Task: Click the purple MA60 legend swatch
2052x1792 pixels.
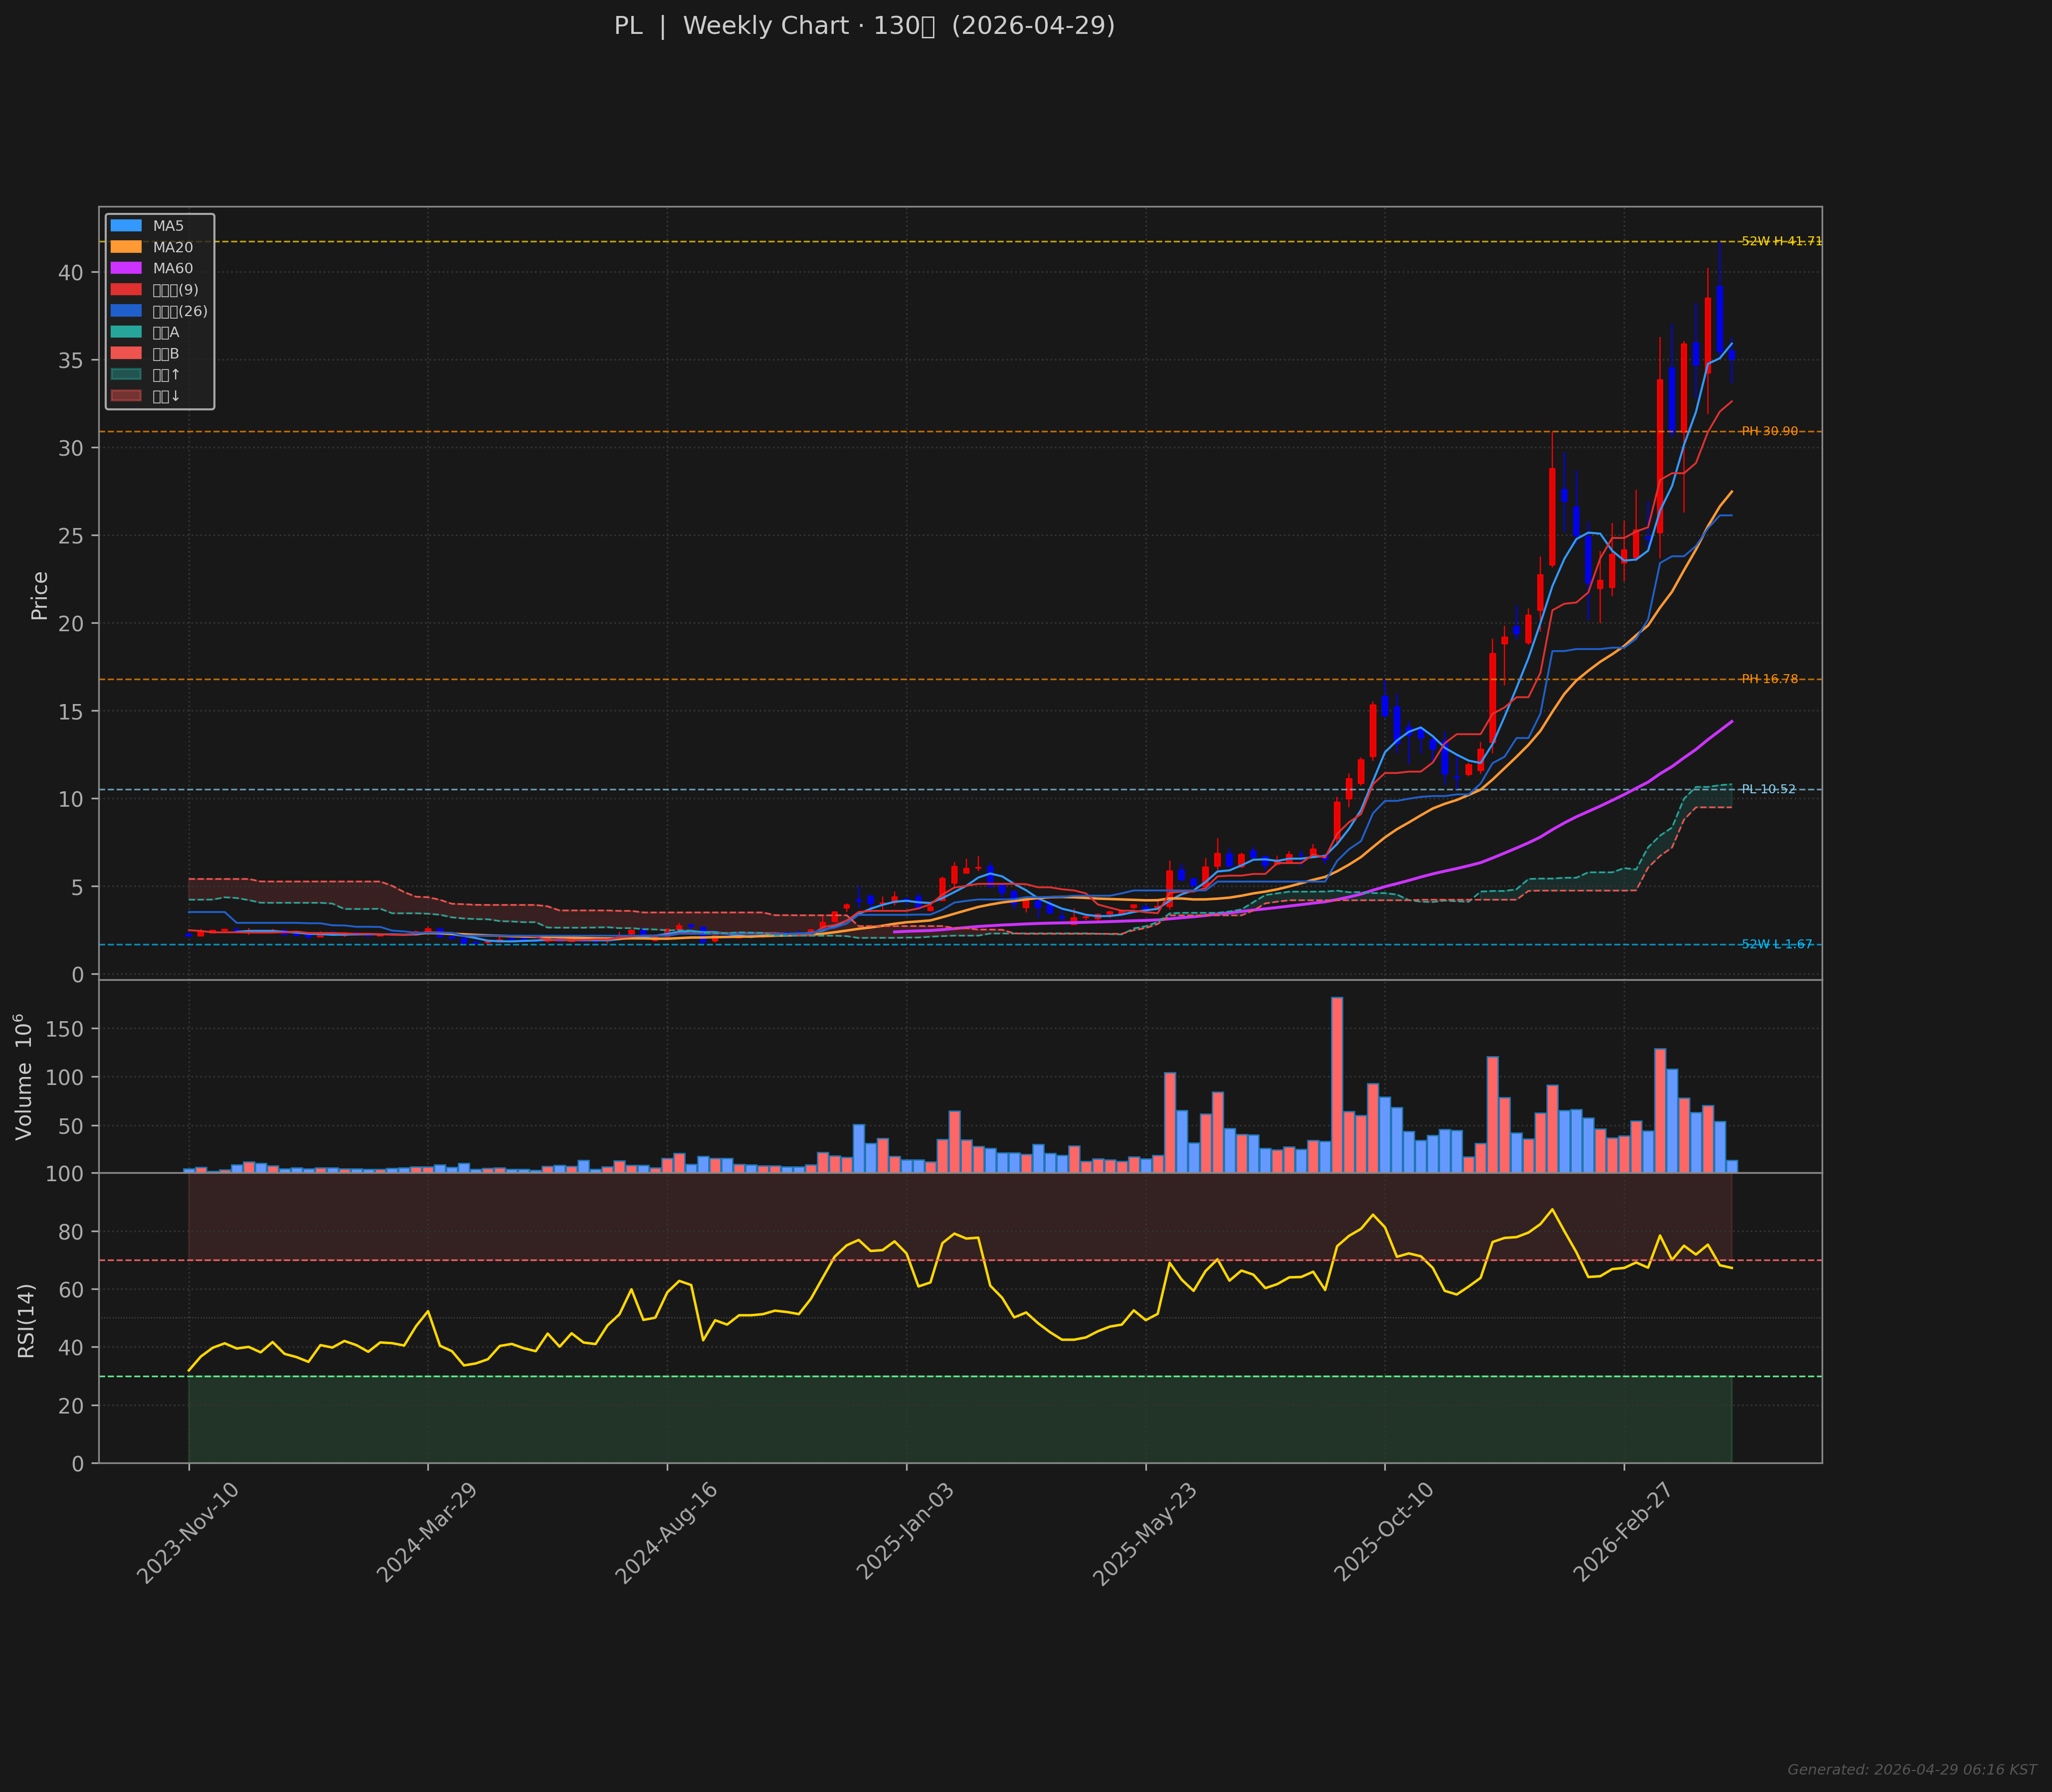Action: coord(126,268)
